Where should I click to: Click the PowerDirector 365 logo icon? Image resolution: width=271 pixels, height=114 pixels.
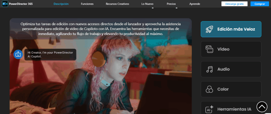(5, 4)
